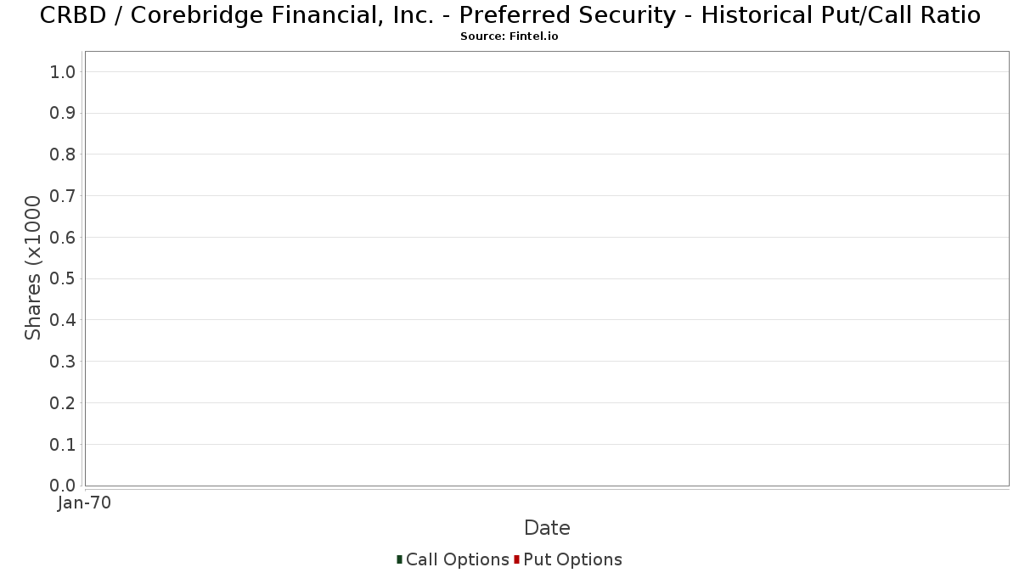Toggle the Call Options series label
Screen dimensions: 1019x573
click(x=458, y=559)
